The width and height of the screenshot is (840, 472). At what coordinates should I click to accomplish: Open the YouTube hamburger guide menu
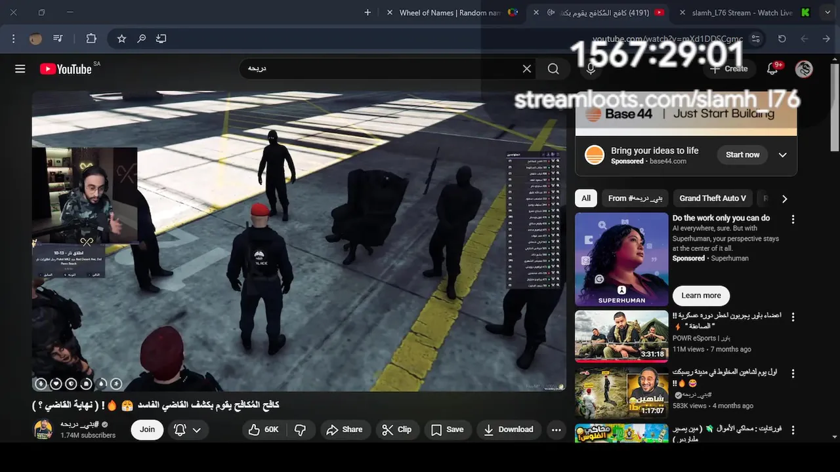tap(20, 69)
